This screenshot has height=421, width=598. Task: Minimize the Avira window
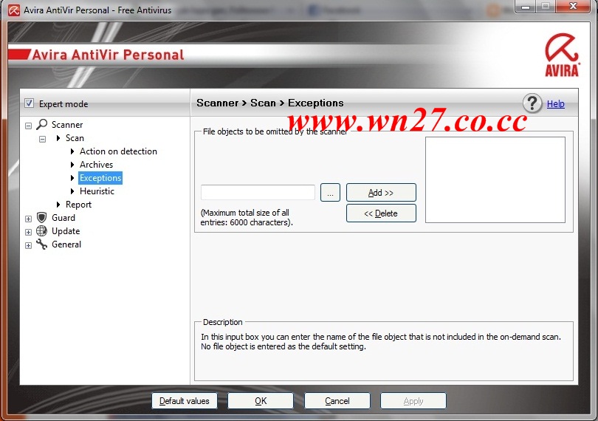526,7
